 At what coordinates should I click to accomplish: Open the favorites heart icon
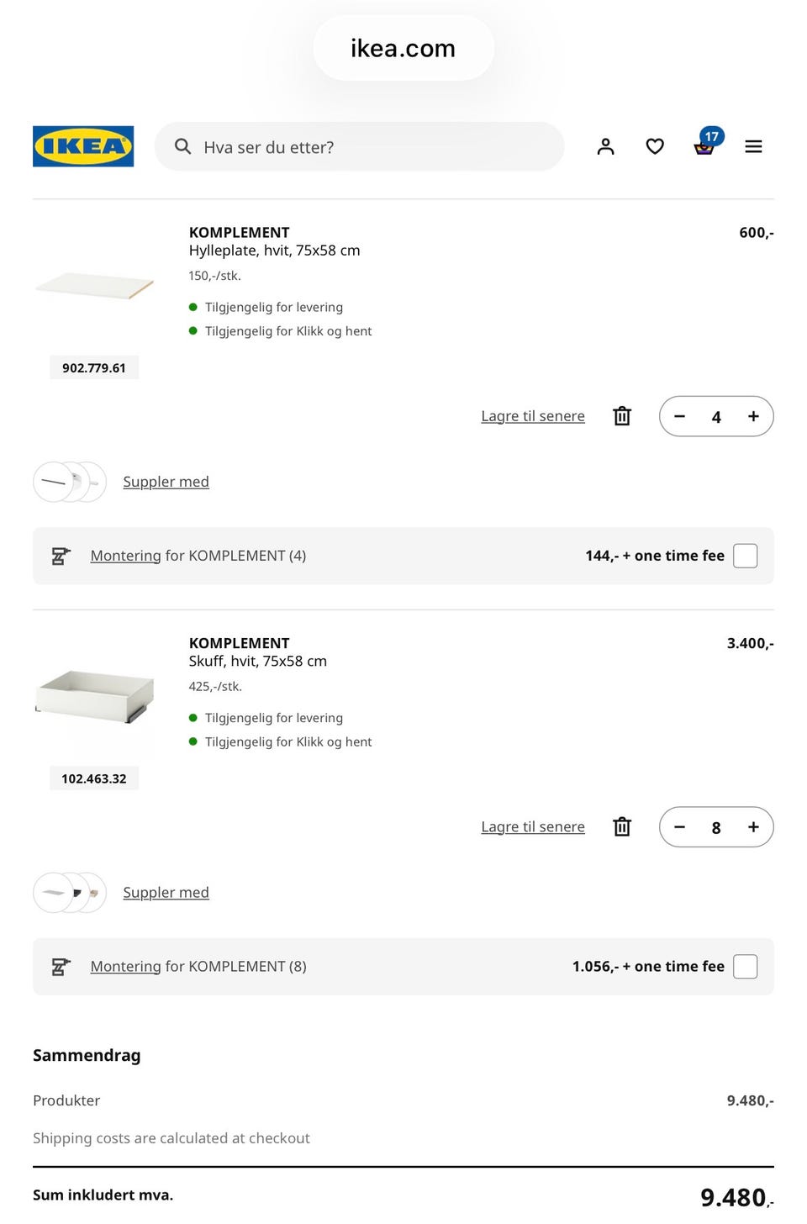[655, 146]
